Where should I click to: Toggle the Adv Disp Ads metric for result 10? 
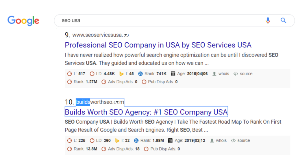coord(124,149)
